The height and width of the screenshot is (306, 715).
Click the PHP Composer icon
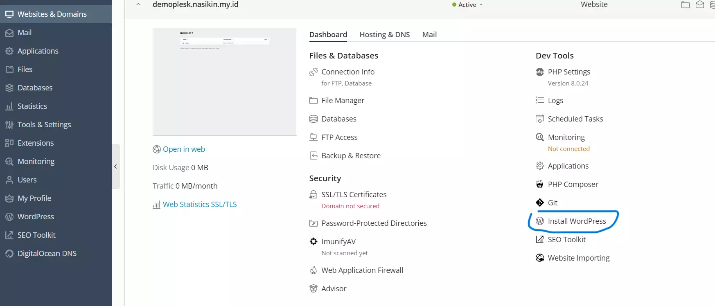540,184
